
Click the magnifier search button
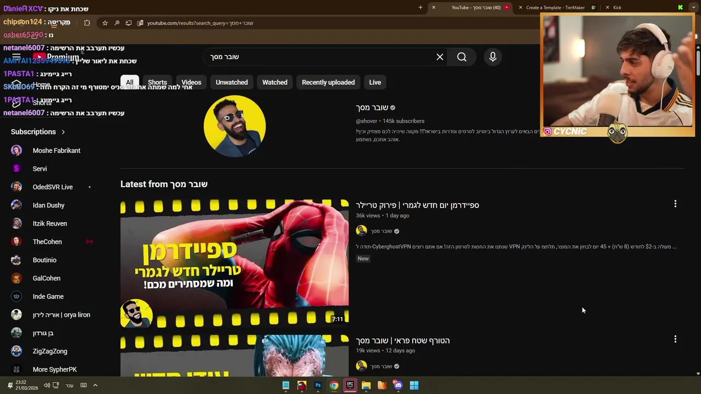pos(462,57)
